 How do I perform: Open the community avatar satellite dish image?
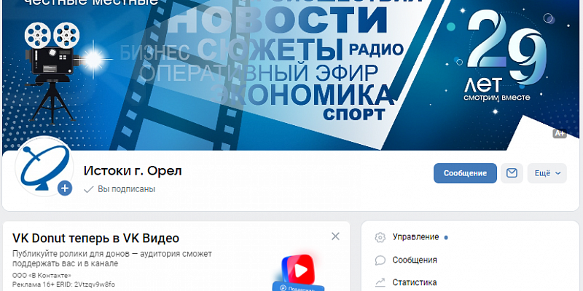click(x=44, y=167)
